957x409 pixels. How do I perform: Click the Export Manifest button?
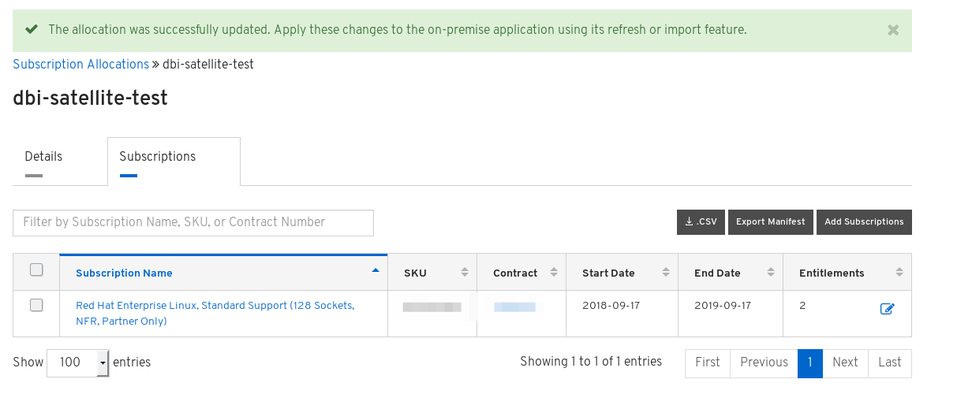pyautogui.click(x=771, y=222)
